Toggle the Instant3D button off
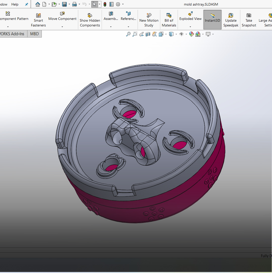Viewport: 272px width, 273px height. [212, 20]
